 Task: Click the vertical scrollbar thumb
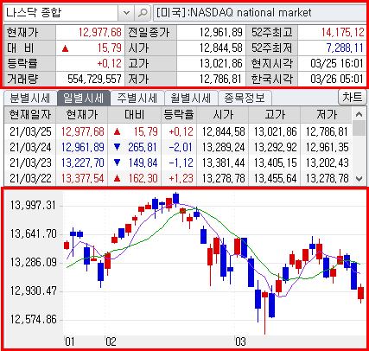click(x=359, y=128)
